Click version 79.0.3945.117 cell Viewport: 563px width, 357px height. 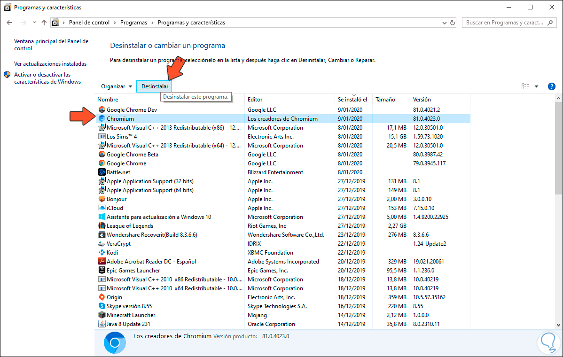tap(429, 163)
